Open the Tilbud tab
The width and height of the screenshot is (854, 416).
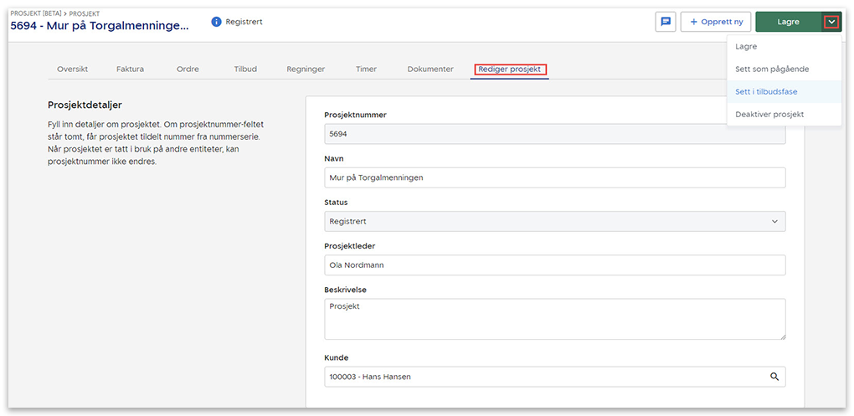pos(245,69)
